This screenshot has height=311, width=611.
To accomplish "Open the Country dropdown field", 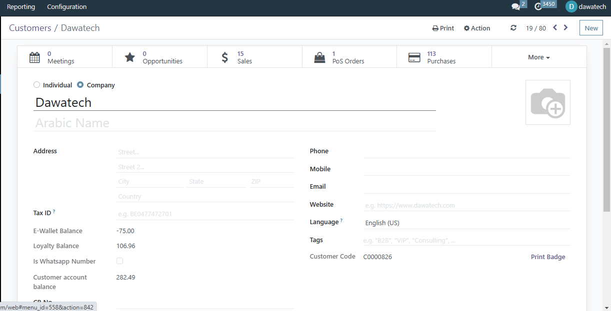I will (205, 197).
